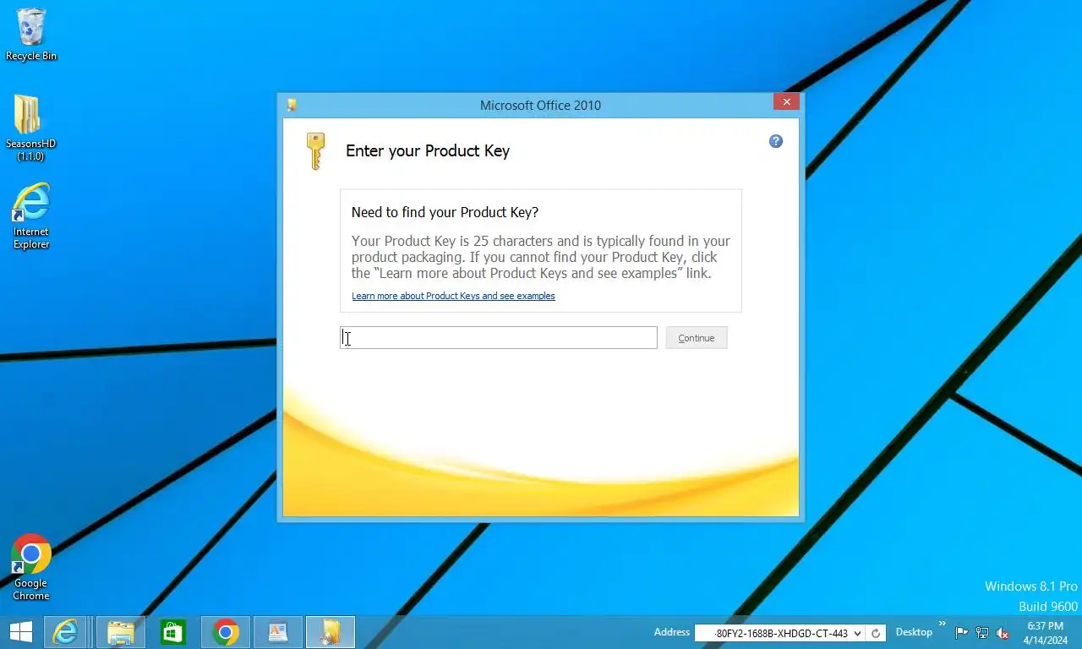1082x649 pixels.
Task: Close the Microsoft Office 2010 dialog
Action: 786,101
